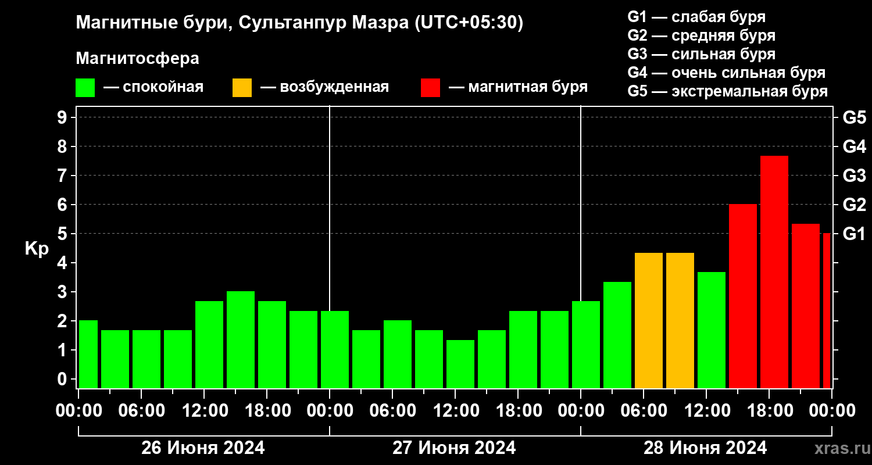Click the '— возбужденная' legend label
Viewport: 872px width, 465px height.
coord(324,87)
